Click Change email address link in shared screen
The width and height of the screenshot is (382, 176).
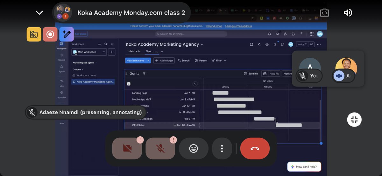click(x=238, y=26)
